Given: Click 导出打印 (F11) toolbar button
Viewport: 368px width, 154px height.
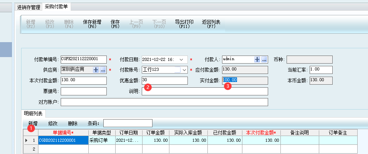Looking at the screenshot, I should (184, 24).
